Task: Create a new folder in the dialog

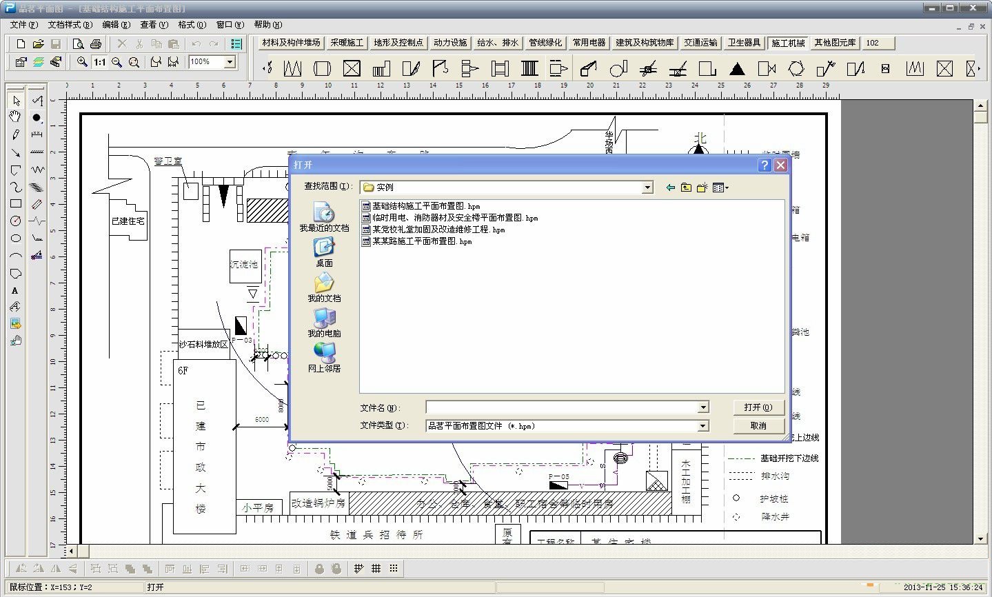Action: (702, 188)
